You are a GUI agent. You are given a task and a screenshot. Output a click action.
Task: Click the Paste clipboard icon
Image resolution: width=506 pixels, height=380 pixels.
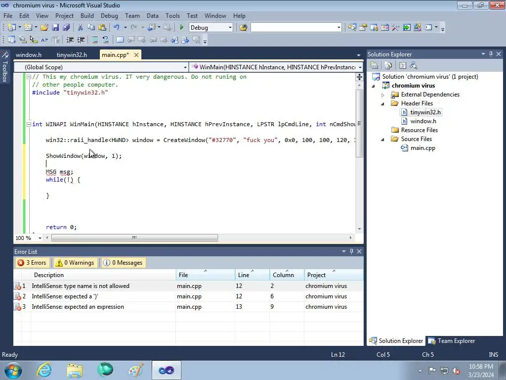(x=102, y=28)
